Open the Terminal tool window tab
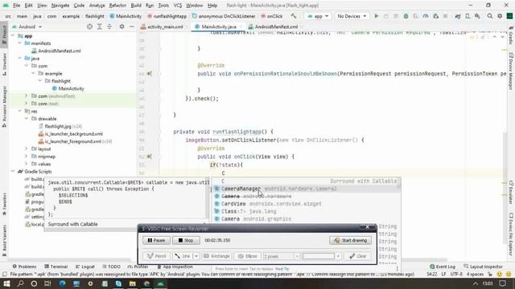The height and width of the screenshot is (289, 515). [x=56, y=267]
